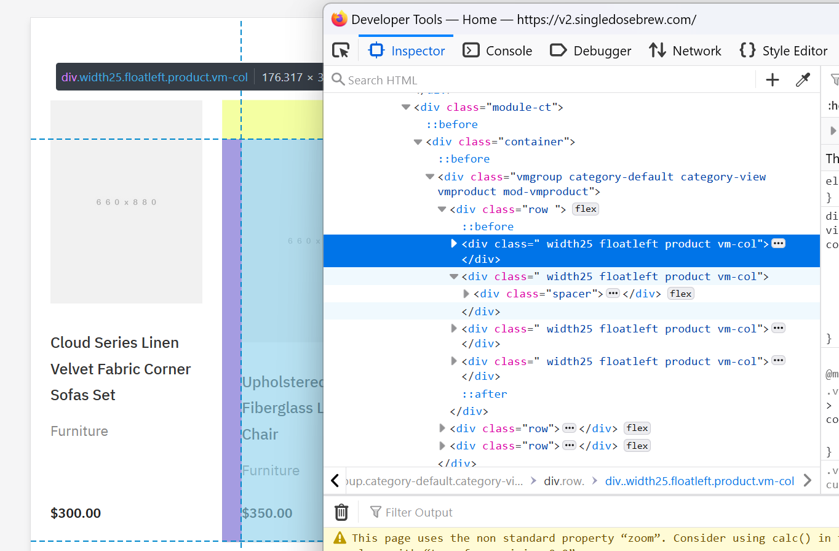Toggle flex badge on last row div
Viewport: 839px width, 551px height.
click(x=637, y=446)
